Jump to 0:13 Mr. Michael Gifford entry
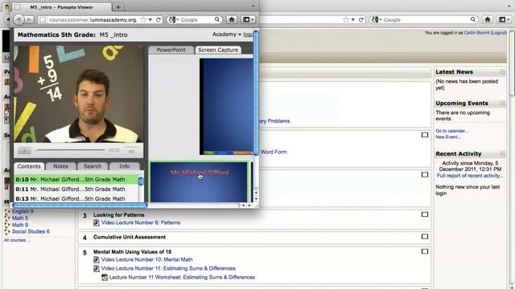 (76, 198)
